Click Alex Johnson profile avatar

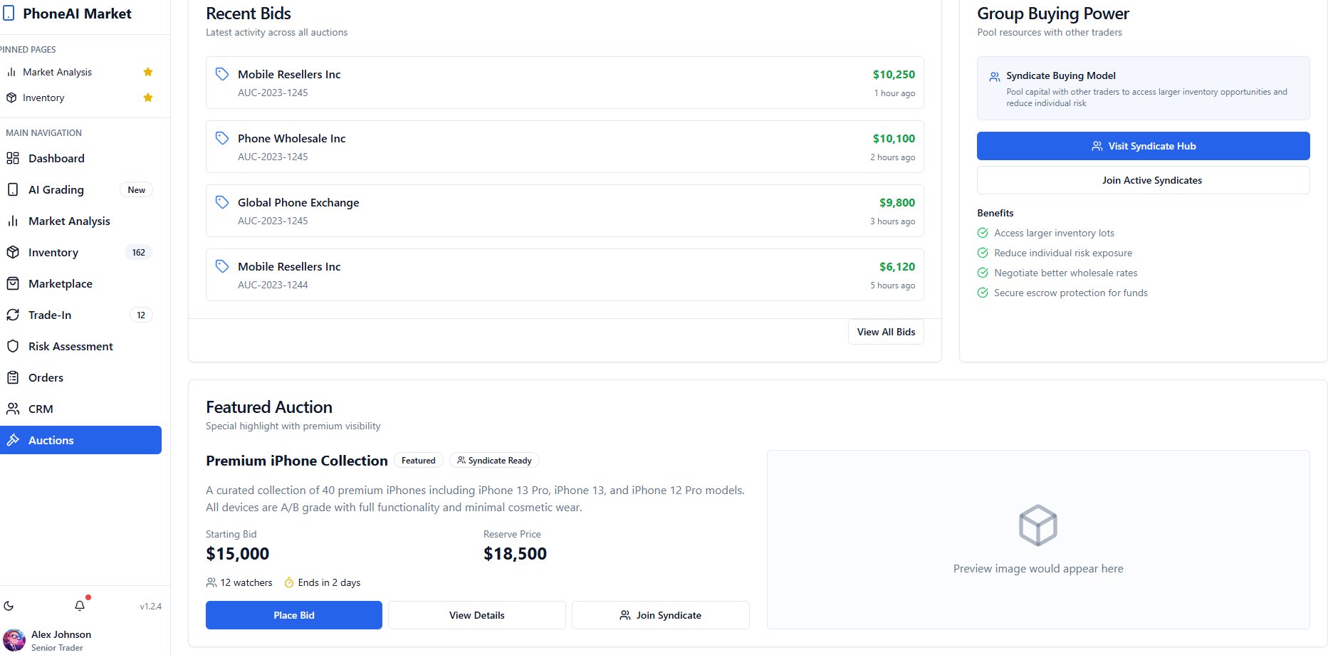coord(14,640)
